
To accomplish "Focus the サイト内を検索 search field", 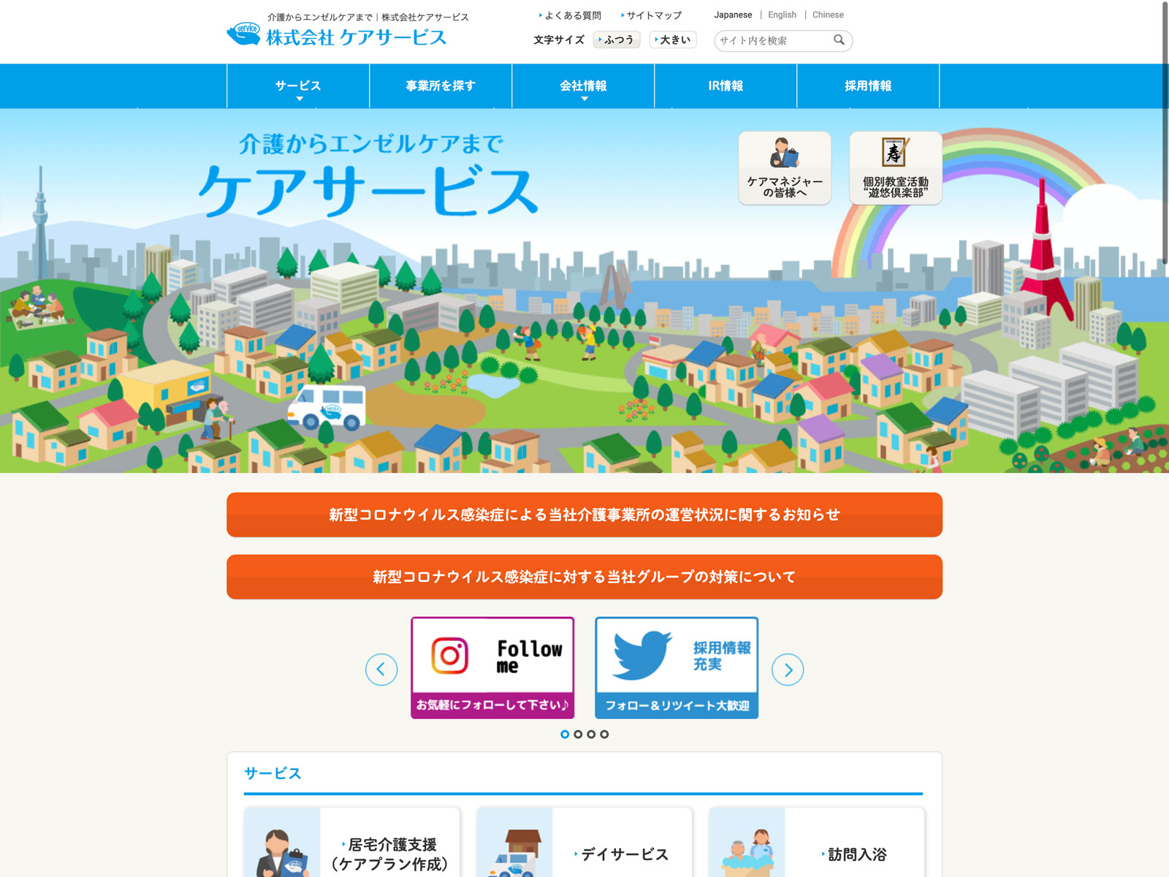I will [773, 41].
